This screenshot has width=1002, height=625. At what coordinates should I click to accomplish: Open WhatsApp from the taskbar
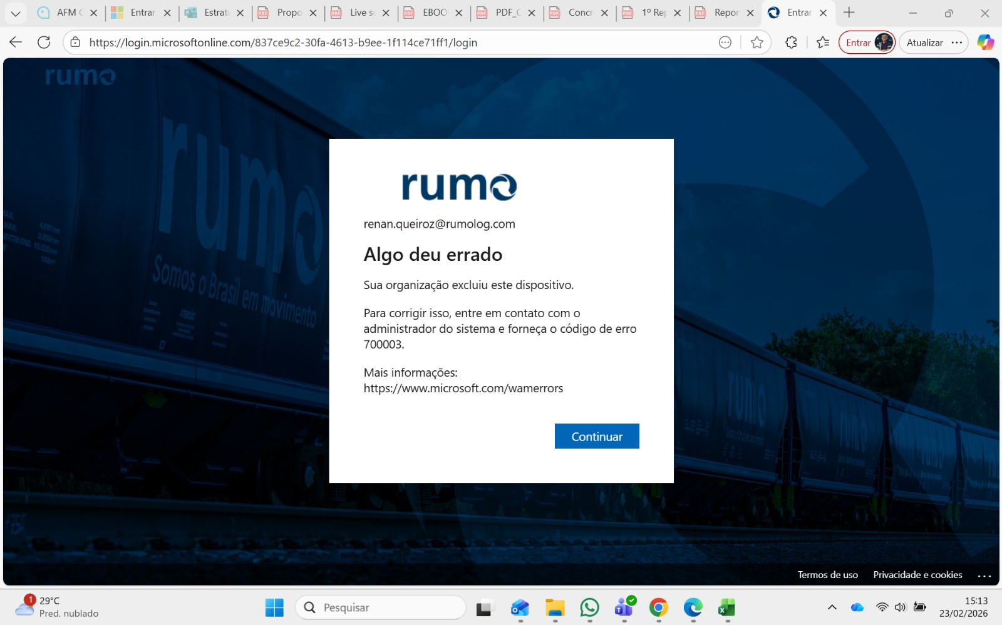coord(589,607)
